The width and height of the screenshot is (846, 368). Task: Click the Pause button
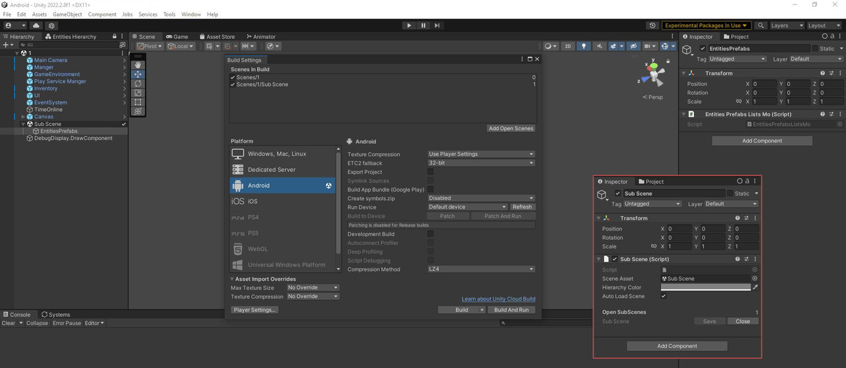(x=424, y=25)
